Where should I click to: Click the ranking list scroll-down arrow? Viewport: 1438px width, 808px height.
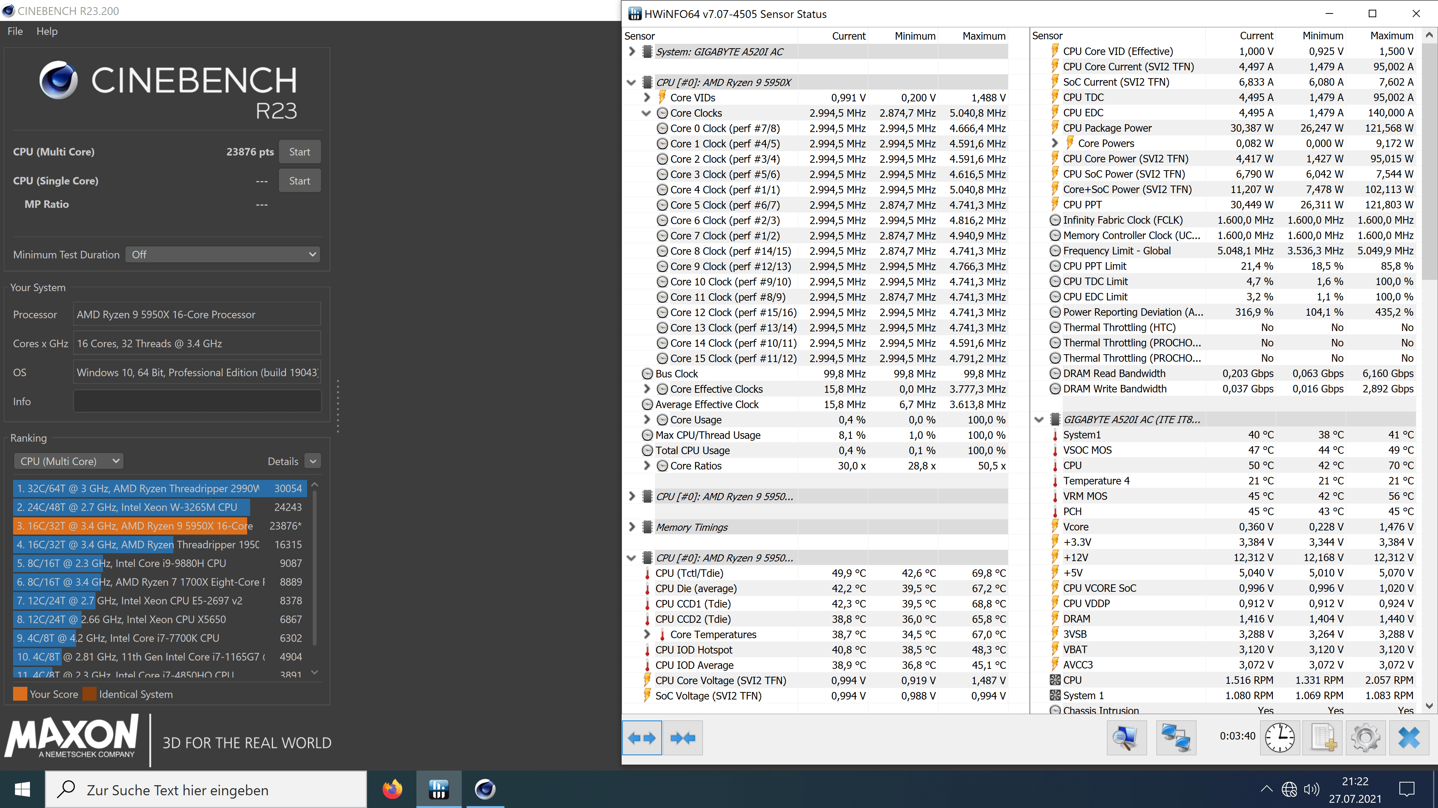coord(314,673)
